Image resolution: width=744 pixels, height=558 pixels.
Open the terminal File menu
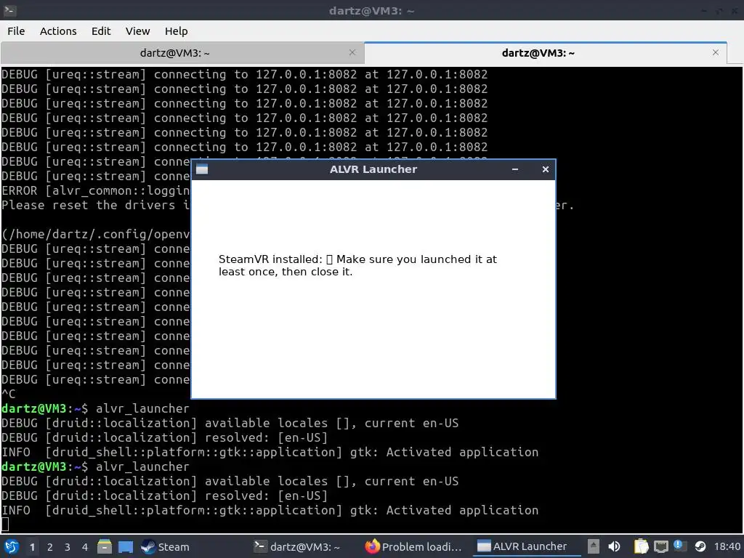16,31
